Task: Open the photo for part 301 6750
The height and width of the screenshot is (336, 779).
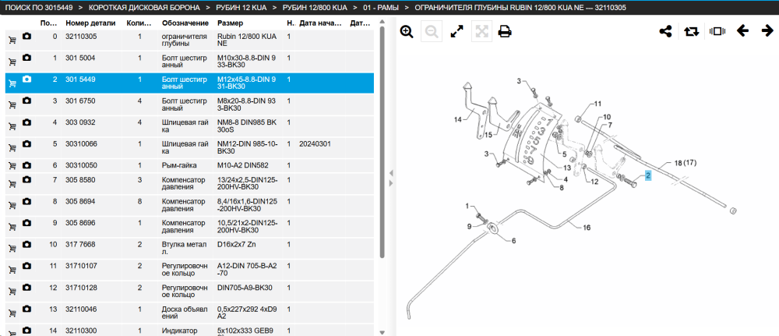Action: [x=26, y=101]
